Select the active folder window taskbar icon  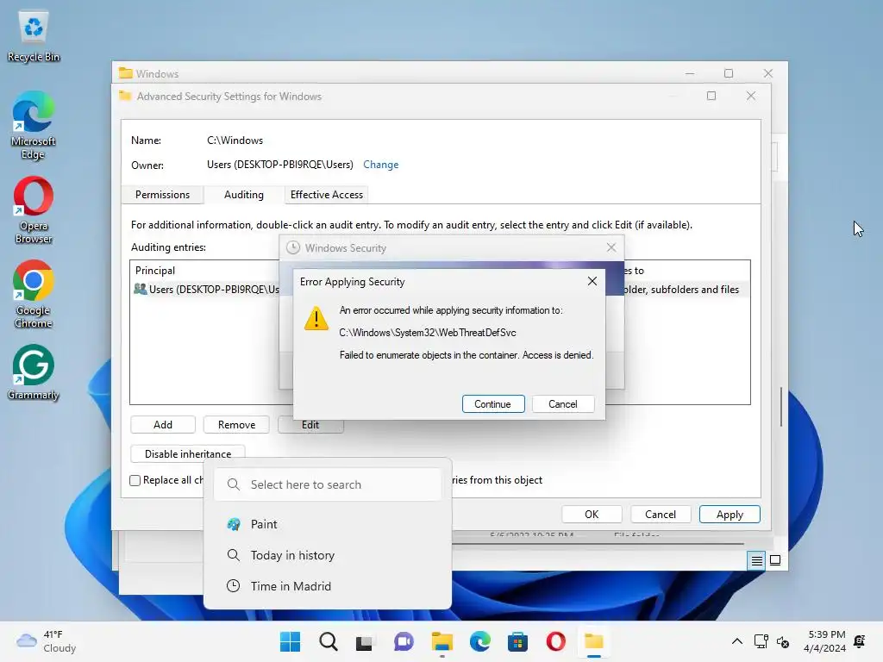tap(593, 641)
